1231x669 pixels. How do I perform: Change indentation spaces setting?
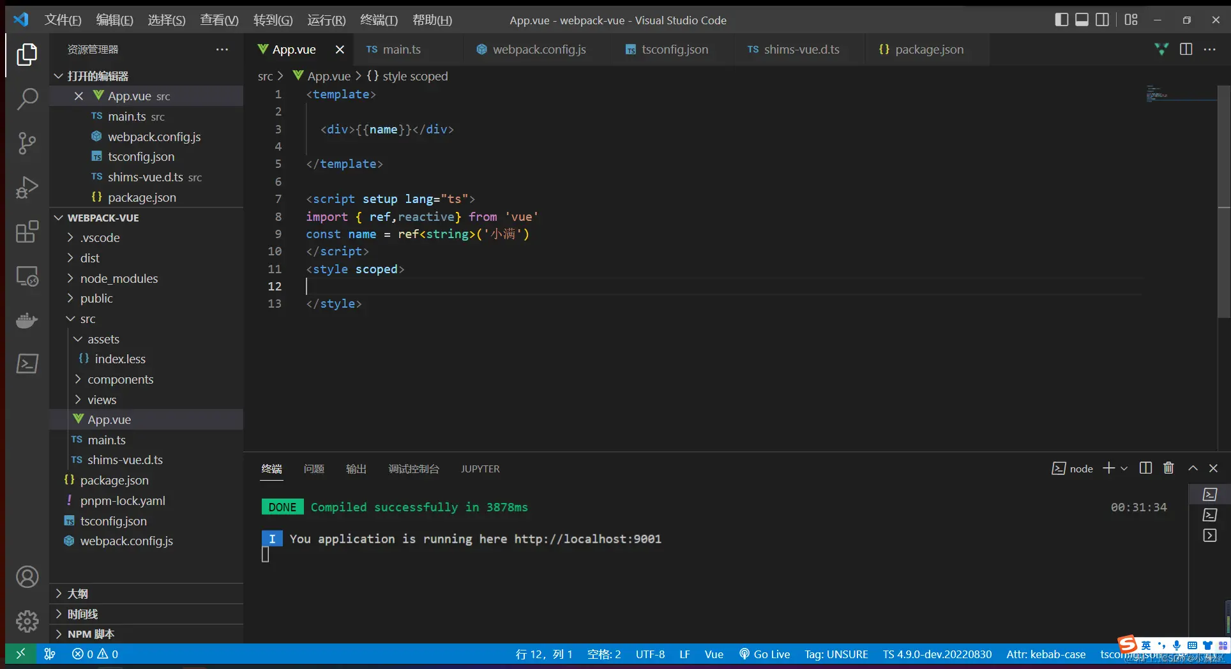point(604,654)
